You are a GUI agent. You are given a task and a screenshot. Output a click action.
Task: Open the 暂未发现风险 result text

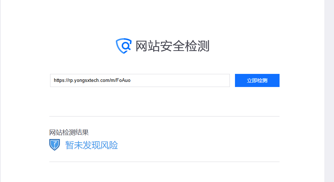click(91, 145)
